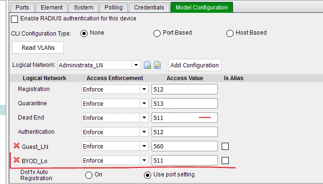Edit BYOD_Lo access value field 511

point(185,160)
